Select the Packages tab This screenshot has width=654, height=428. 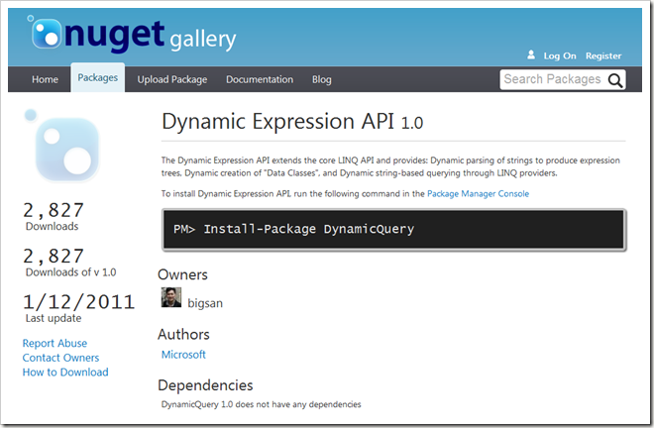(97, 77)
